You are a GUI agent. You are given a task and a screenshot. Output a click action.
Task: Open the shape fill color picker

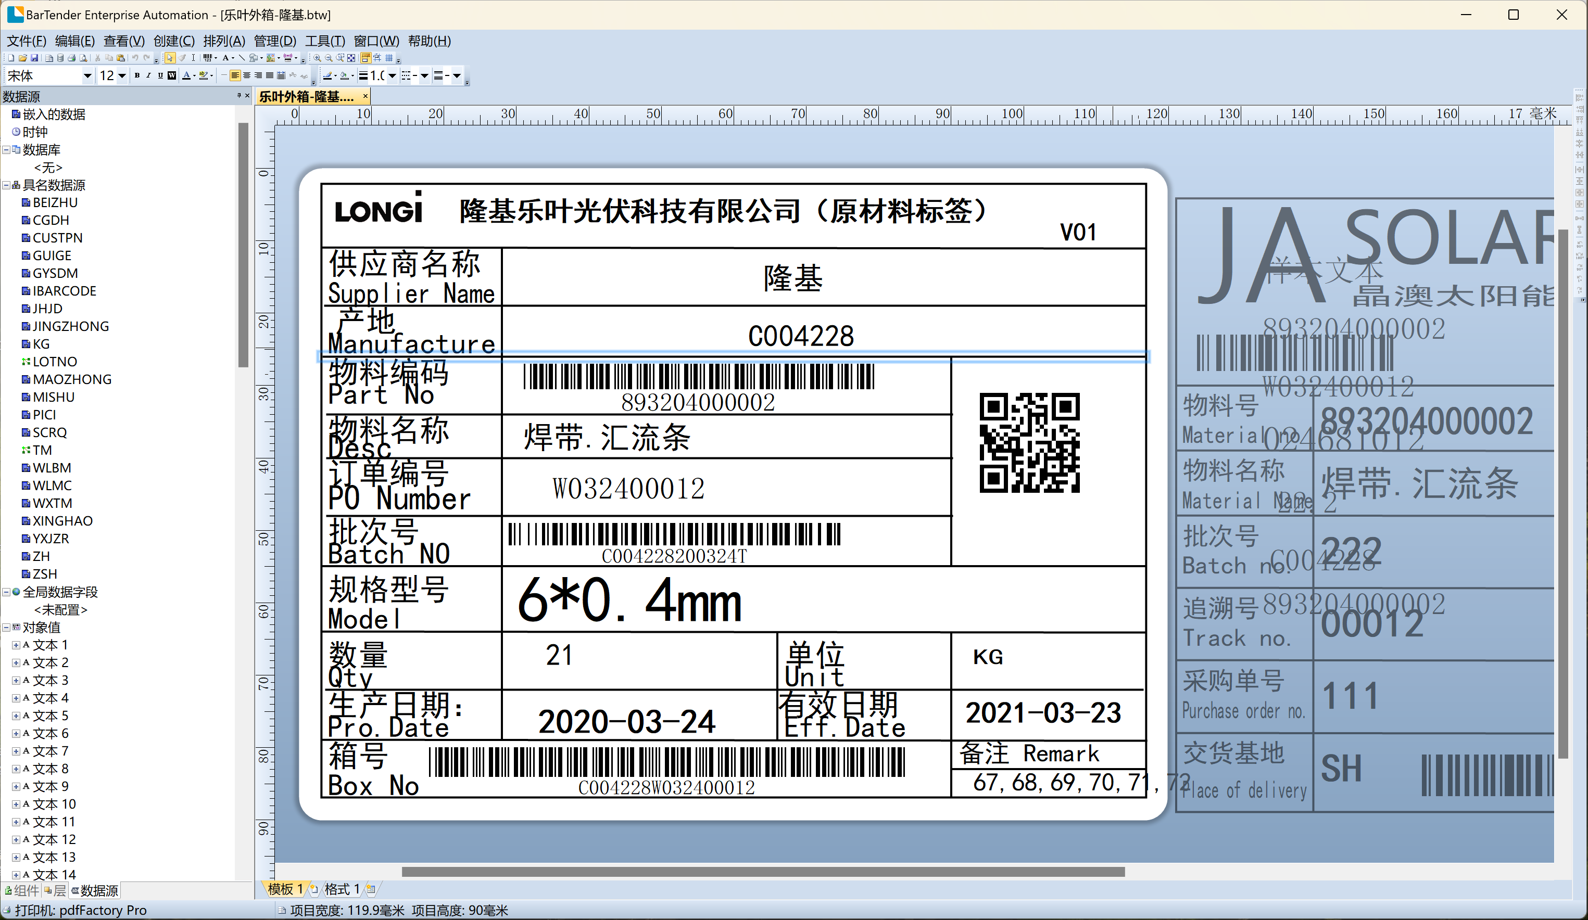(x=346, y=75)
